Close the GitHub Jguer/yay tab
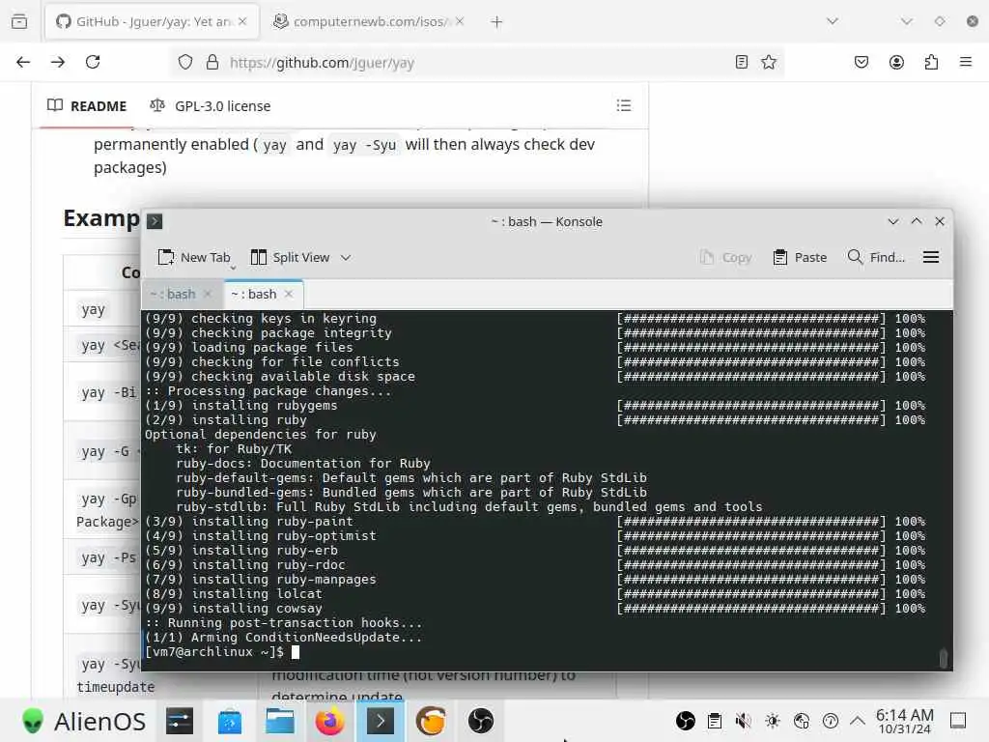This screenshot has height=742, width=989. [x=242, y=21]
